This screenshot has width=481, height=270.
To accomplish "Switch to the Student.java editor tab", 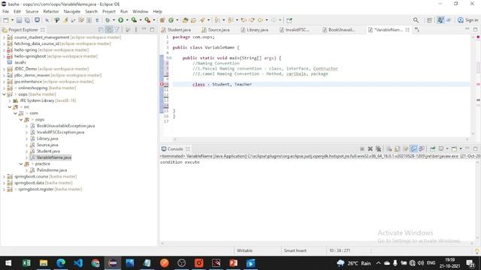I will [x=179, y=30].
